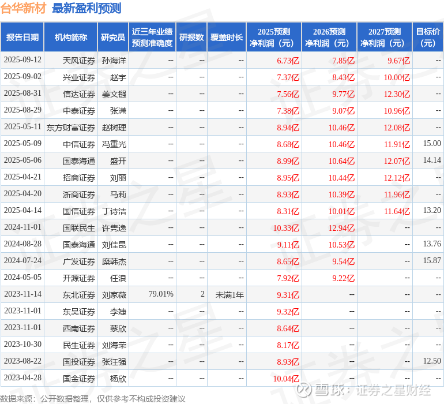Image resolution: width=444 pixels, height=404 pixels.
Task: Click 6.73亿 in 天风证券 row
Action: [288, 61]
